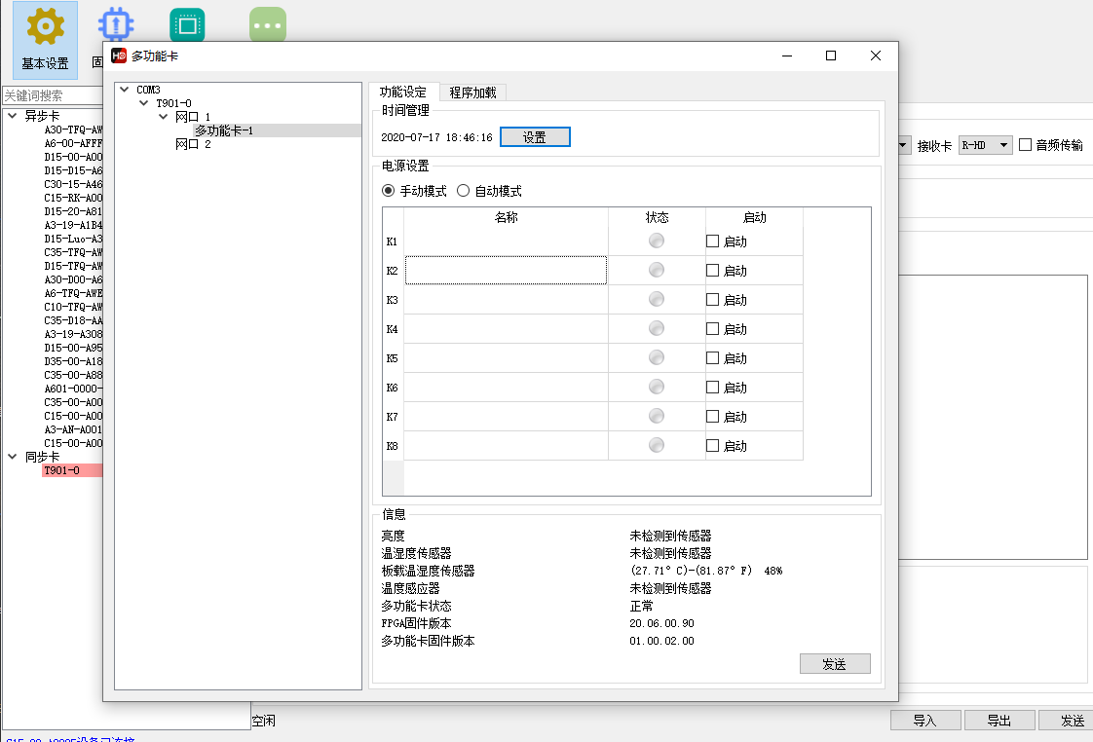
Task: Click the 设置 button beside the time
Action: 535,137
